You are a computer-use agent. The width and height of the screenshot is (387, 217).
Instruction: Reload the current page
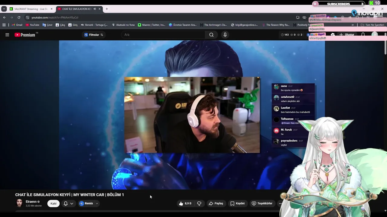19,17
